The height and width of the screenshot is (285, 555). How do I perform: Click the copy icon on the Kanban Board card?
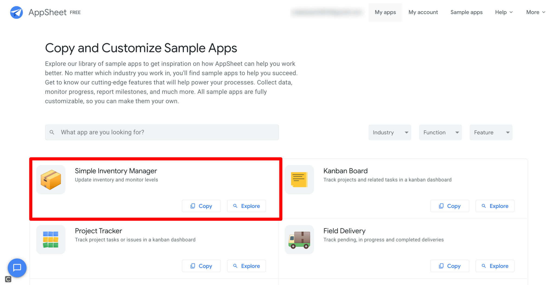click(441, 206)
